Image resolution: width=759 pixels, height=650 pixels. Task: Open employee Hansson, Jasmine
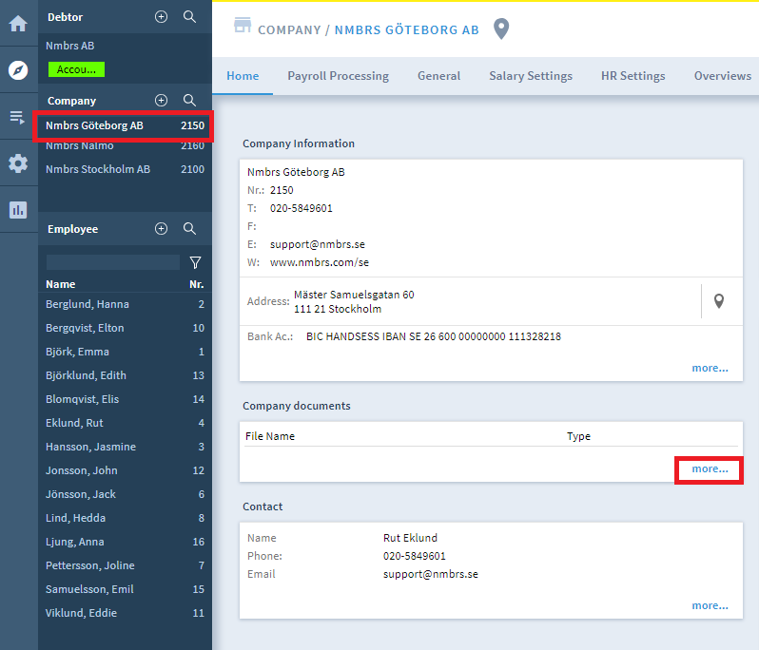125,447
